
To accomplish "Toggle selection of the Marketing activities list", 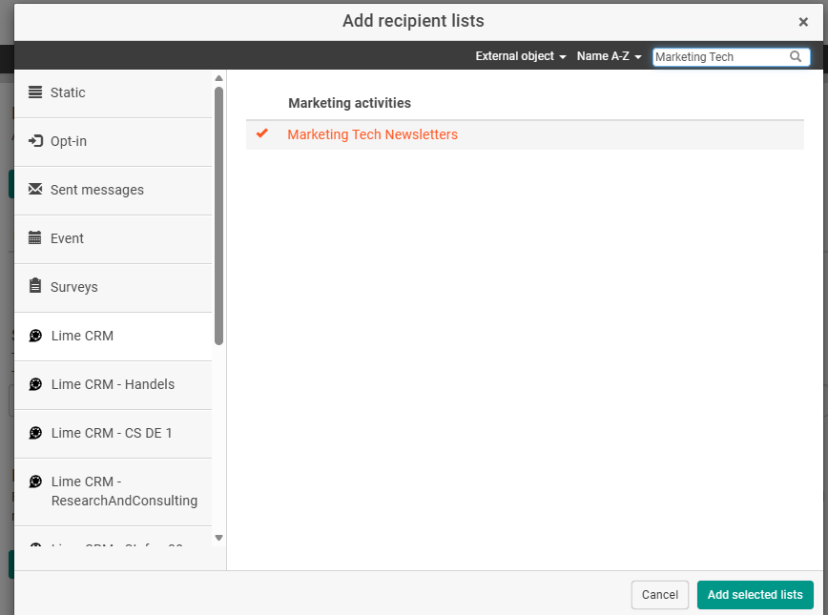I will tap(372, 134).
